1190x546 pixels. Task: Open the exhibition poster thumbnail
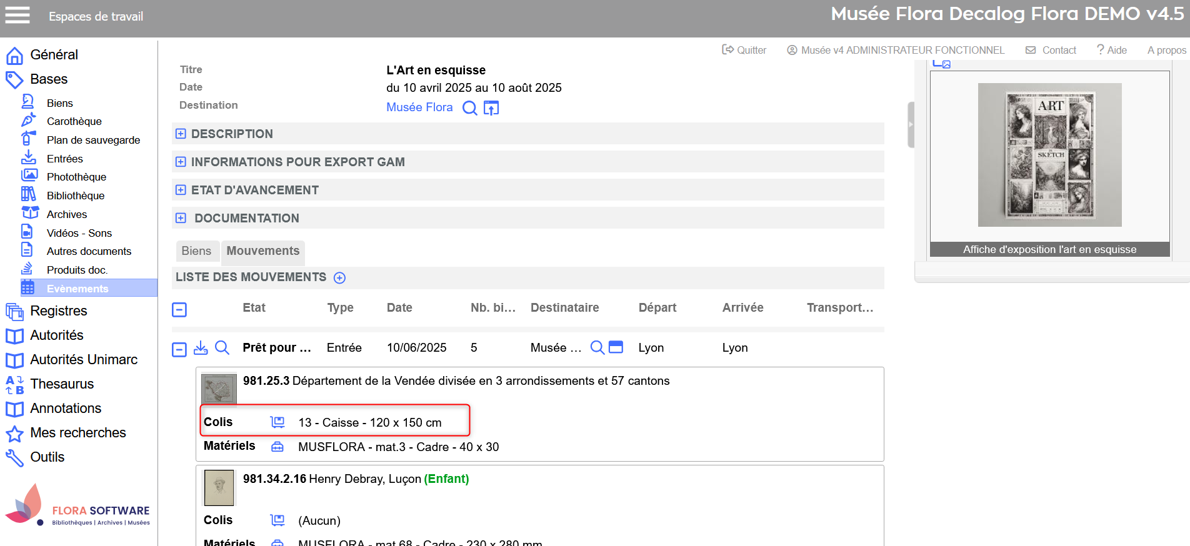pyautogui.click(x=1049, y=155)
